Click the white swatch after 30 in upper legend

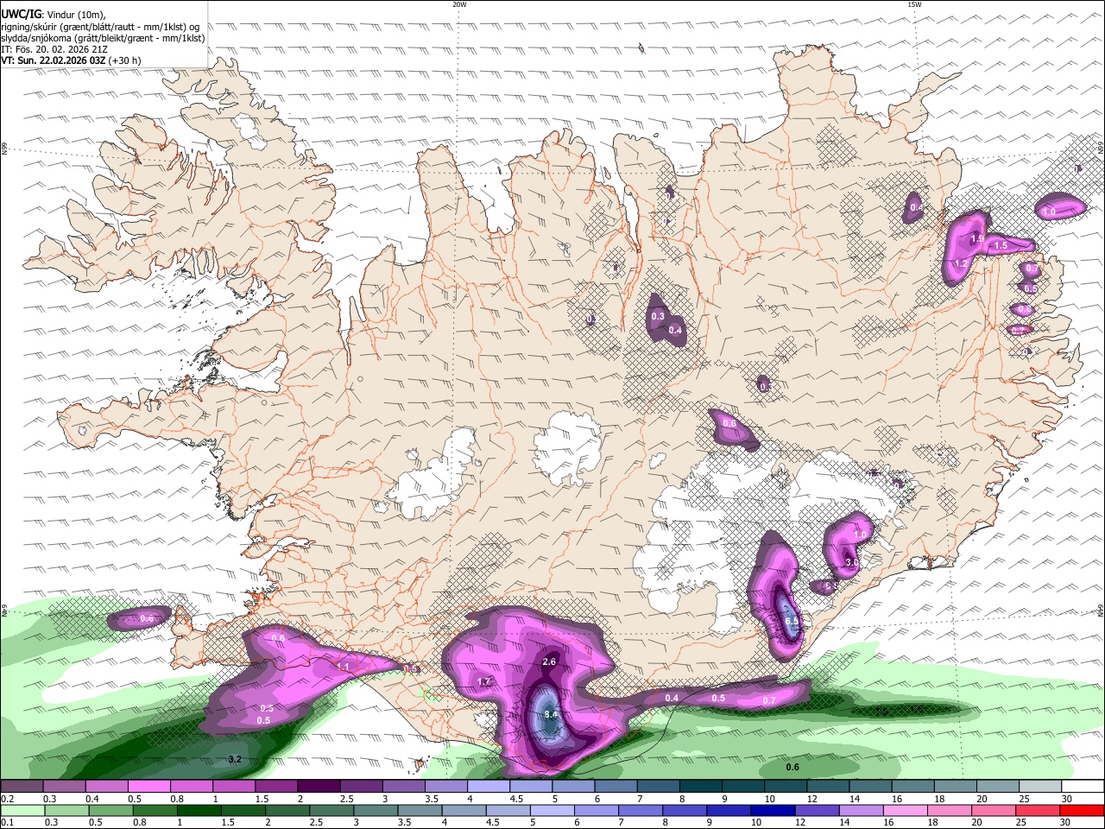pos(1083,787)
